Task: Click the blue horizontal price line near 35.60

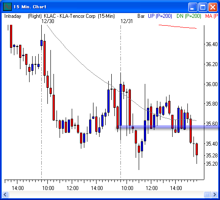Action: point(168,127)
